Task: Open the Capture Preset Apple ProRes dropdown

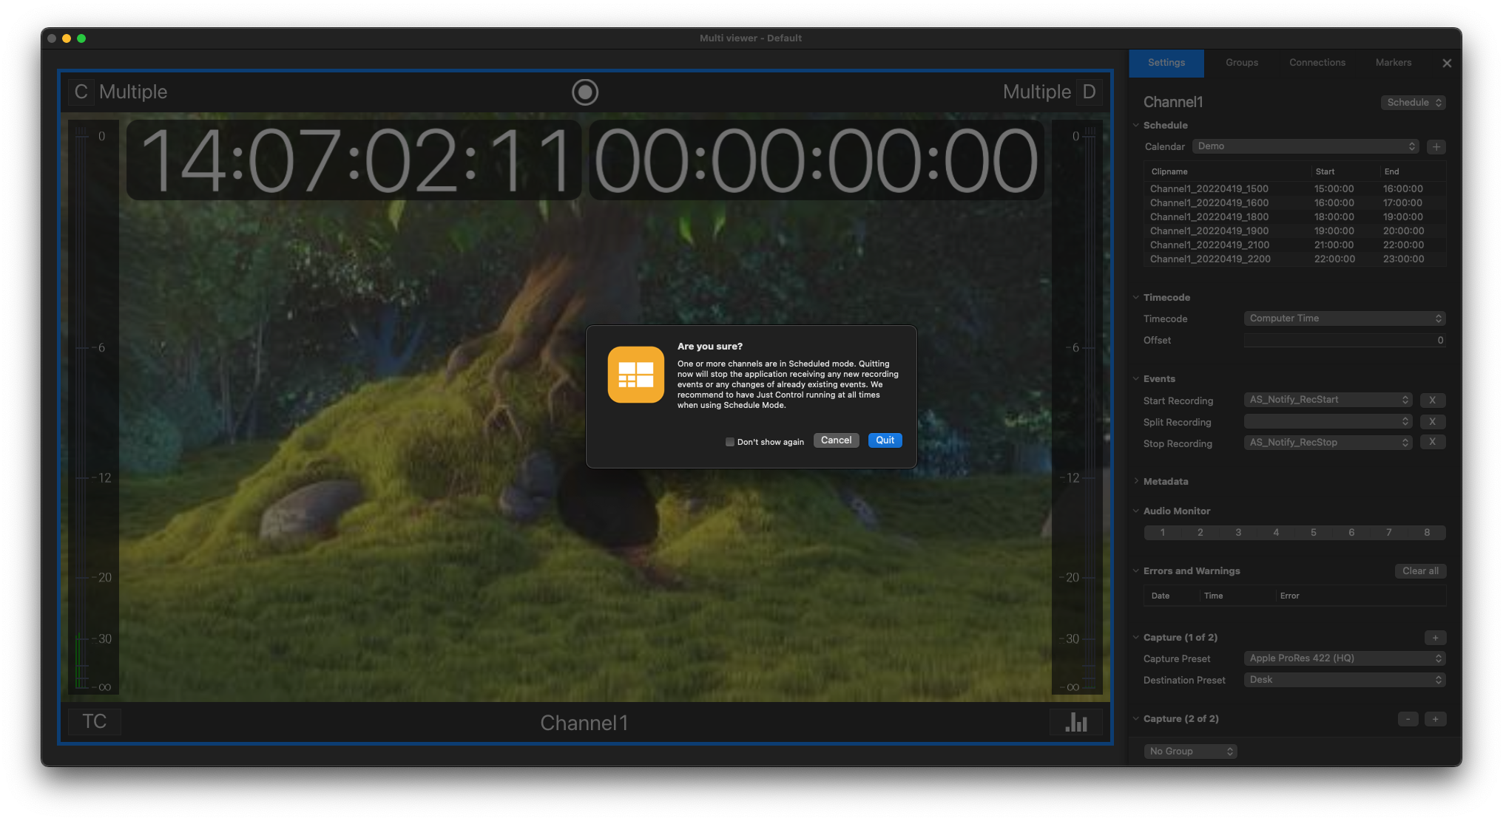Action: [x=1344, y=658]
